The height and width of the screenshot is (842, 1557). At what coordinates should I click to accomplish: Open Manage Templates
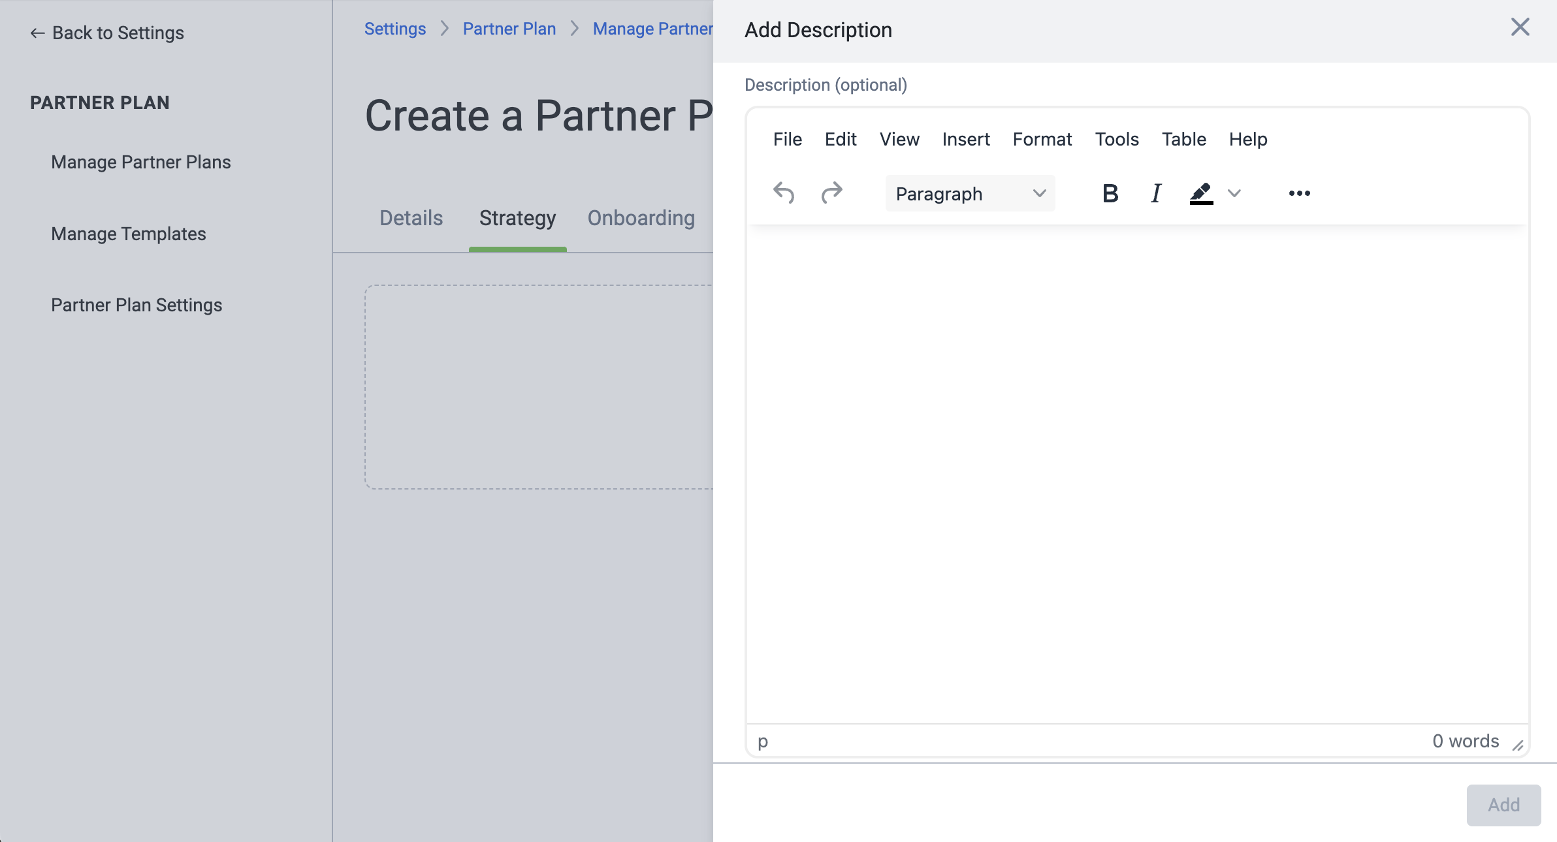[x=129, y=234]
